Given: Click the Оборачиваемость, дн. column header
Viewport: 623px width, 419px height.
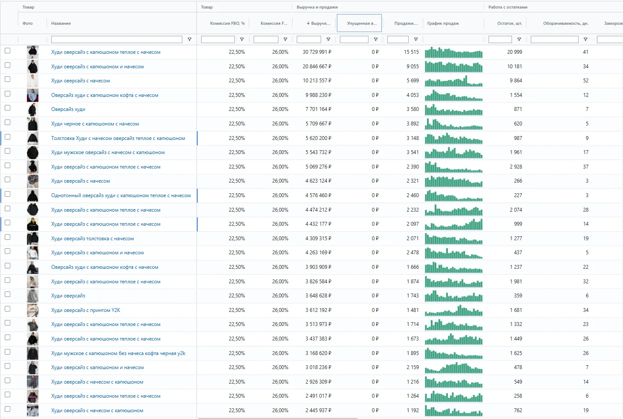Looking at the screenshot, I should pos(566,23).
